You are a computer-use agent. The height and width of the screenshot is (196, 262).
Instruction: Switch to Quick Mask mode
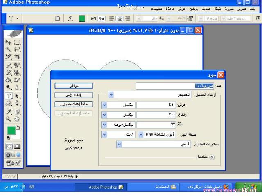[x=17, y=146]
